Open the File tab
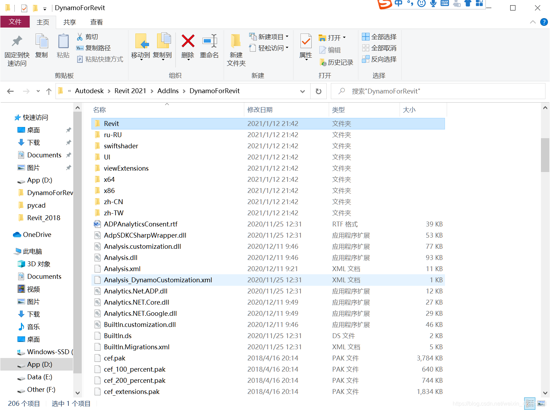This screenshot has height=410, width=550. point(15,22)
